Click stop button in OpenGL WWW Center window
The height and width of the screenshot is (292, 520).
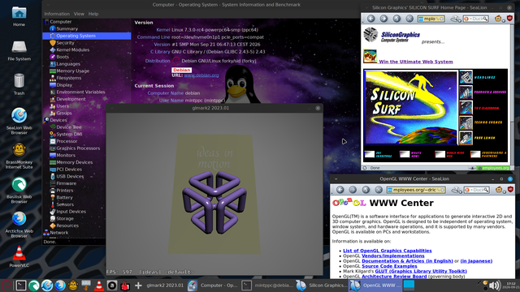click(379, 190)
